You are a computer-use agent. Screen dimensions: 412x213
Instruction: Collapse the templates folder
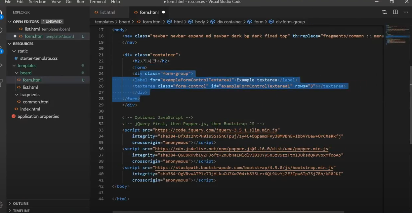(14, 66)
